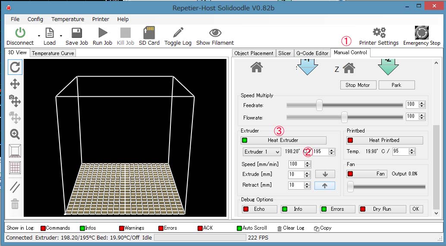Toggle Errors filter in Show in Log

[x=168, y=228]
